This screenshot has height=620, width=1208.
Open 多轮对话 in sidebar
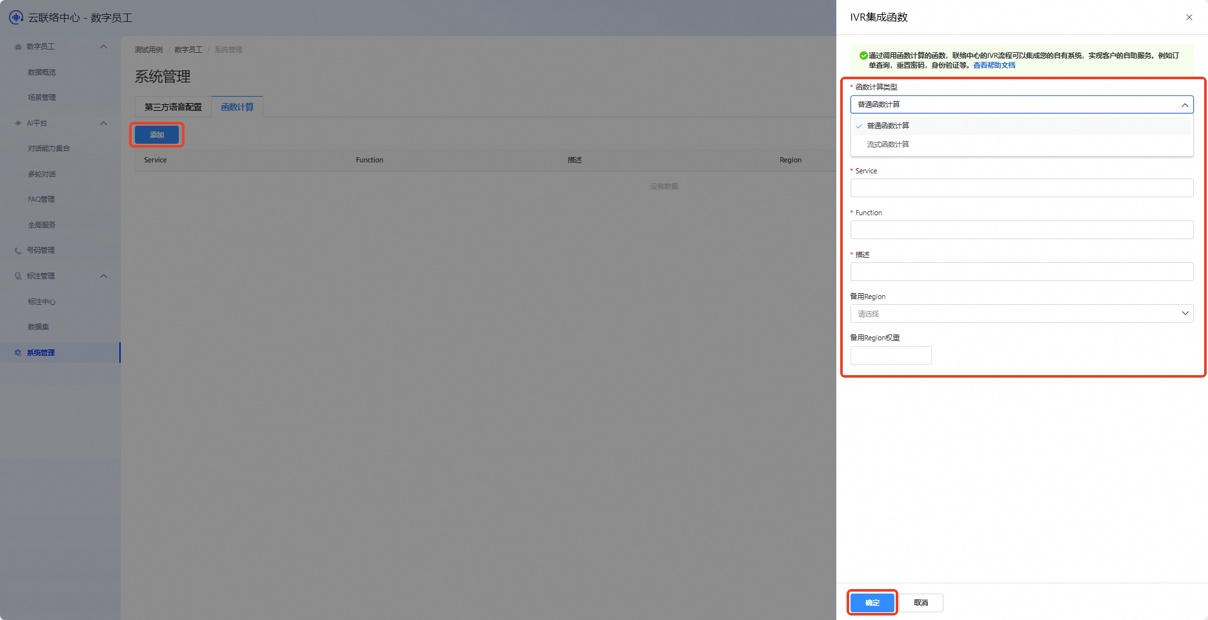coord(42,174)
